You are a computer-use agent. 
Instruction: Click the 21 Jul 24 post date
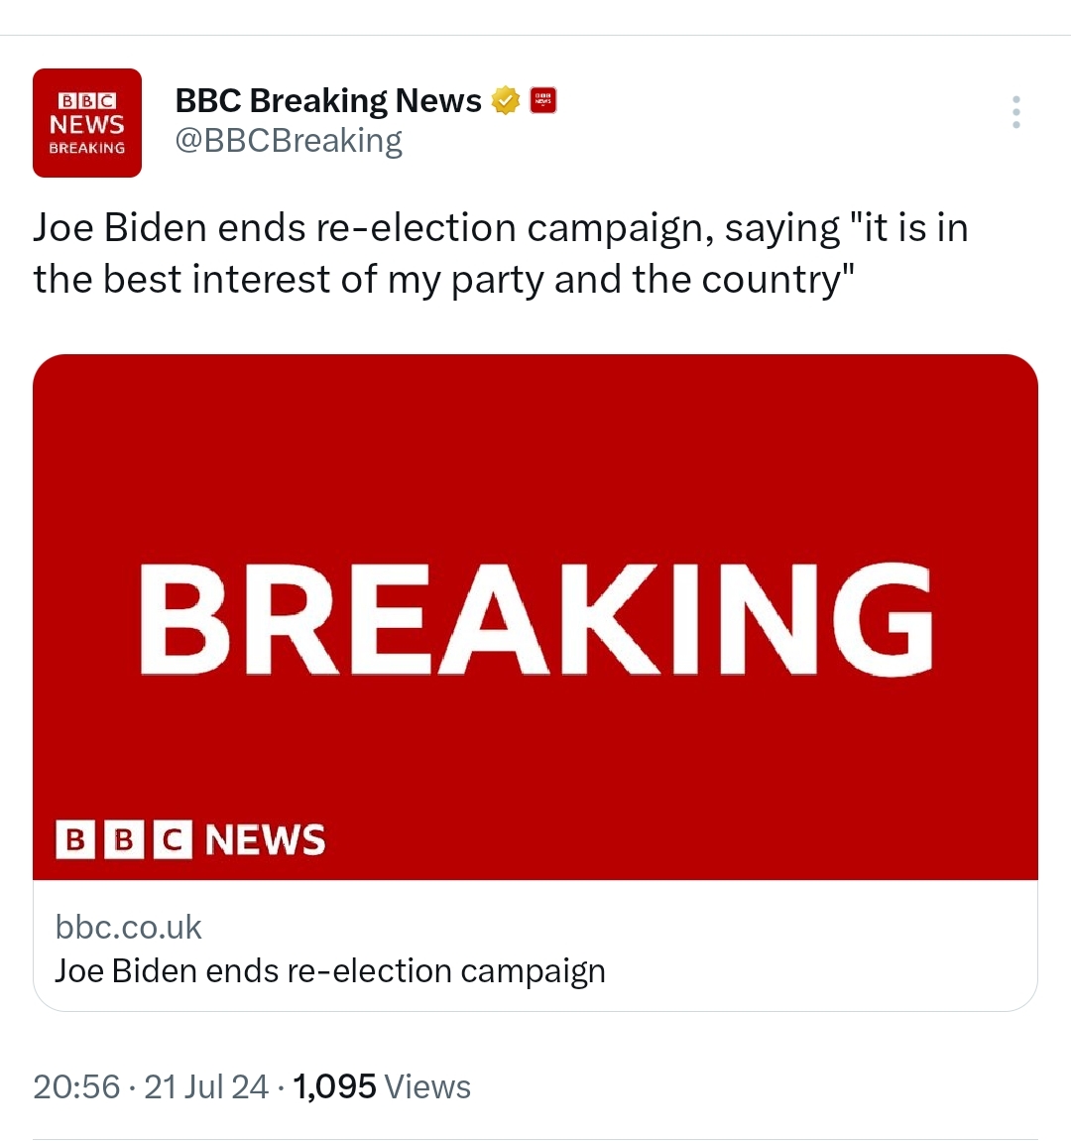point(206,1087)
